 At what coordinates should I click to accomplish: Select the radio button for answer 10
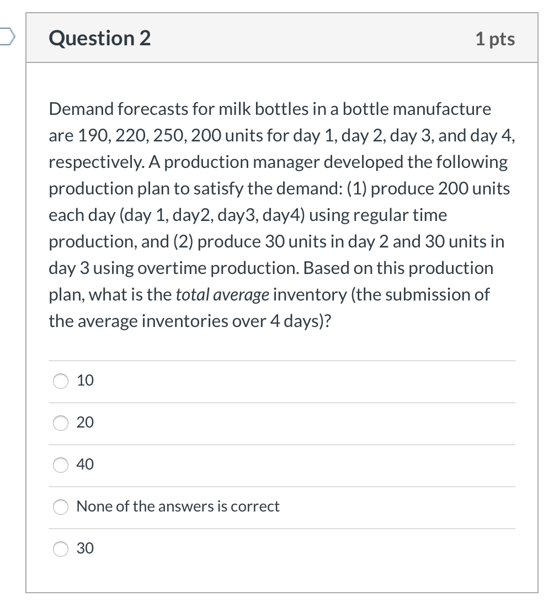point(61,381)
